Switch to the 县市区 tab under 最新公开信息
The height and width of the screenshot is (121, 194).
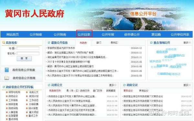[x=114, y=42]
